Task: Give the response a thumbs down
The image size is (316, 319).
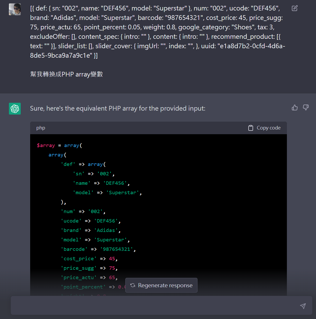Action: [306, 107]
